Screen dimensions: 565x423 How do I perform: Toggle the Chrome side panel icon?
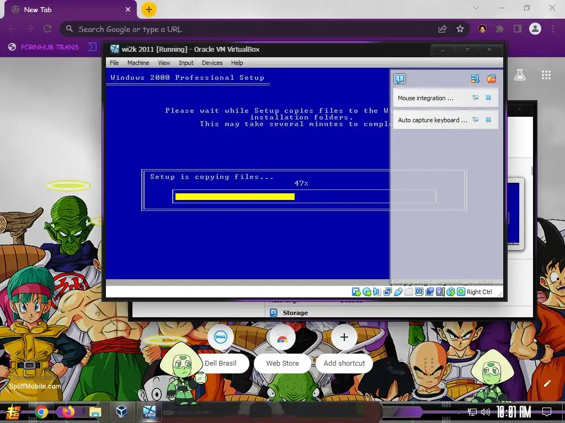(x=518, y=29)
